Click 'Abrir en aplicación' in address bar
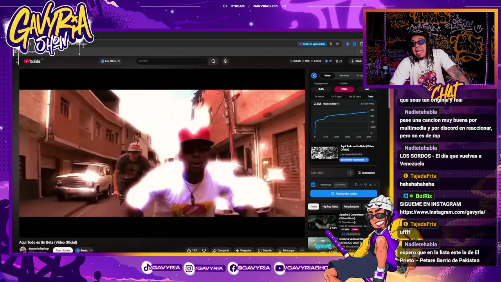The image size is (501, 282). [312, 44]
